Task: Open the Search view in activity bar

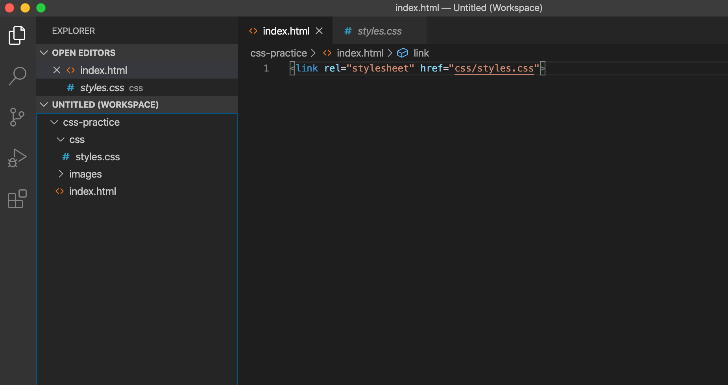Action: (x=17, y=76)
